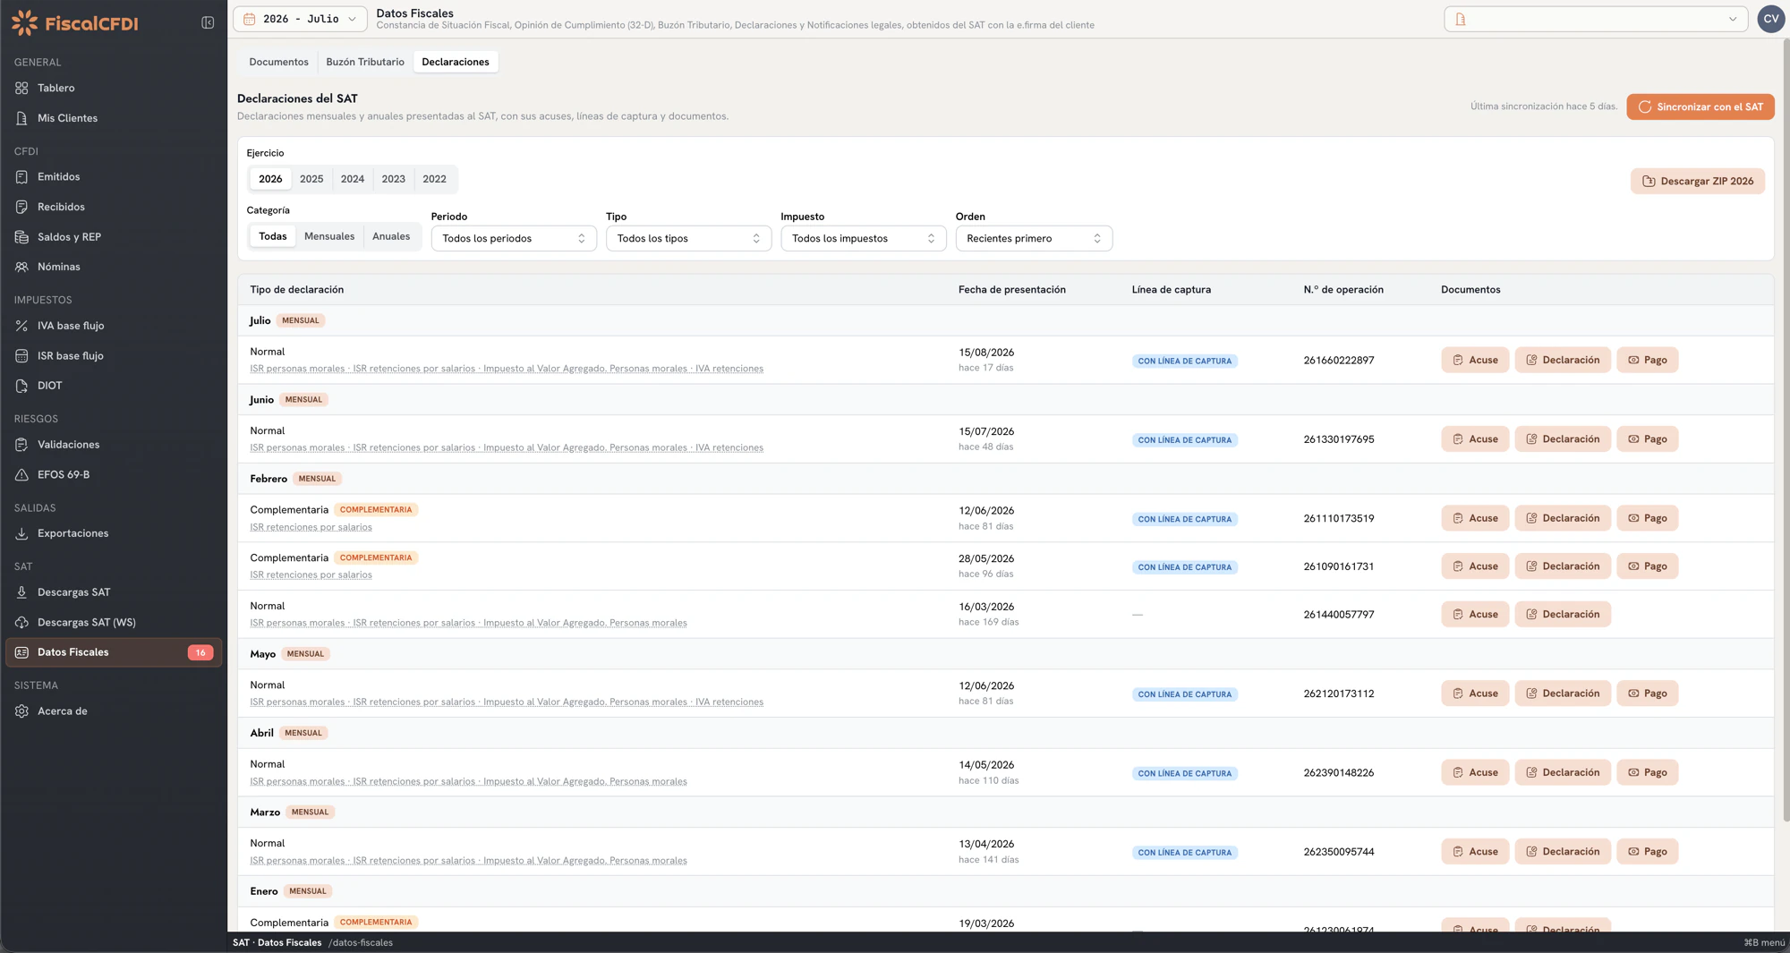Switch to the Documentos tab
Image resolution: width=1790 pixels, height=953 pixels.
278,62
